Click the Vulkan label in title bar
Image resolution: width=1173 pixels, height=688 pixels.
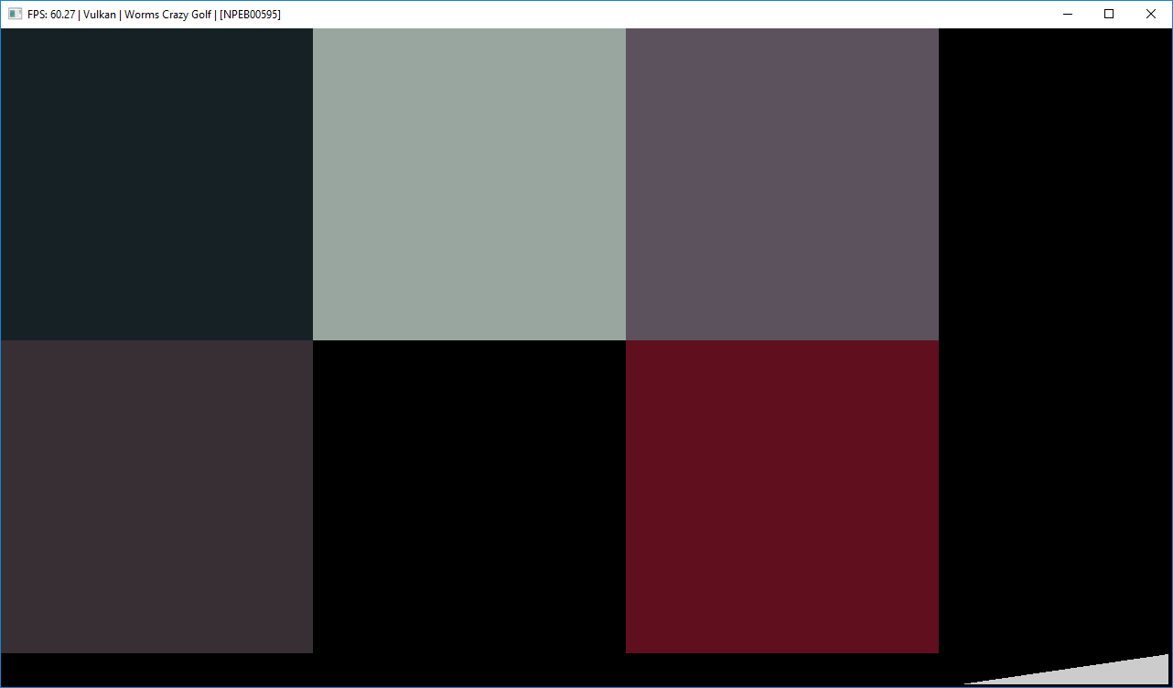point(99,15)
